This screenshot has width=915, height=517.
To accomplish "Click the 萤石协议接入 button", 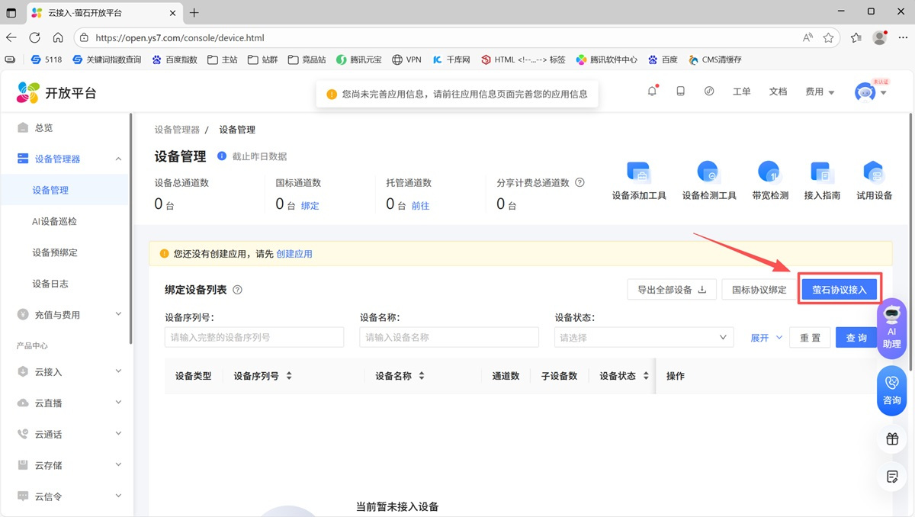I will (x=840, y=290).
